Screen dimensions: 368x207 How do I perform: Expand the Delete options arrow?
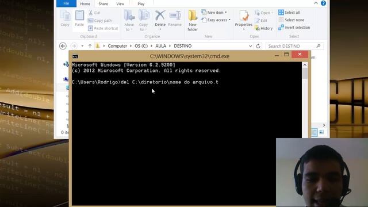(x=160, y=29)
